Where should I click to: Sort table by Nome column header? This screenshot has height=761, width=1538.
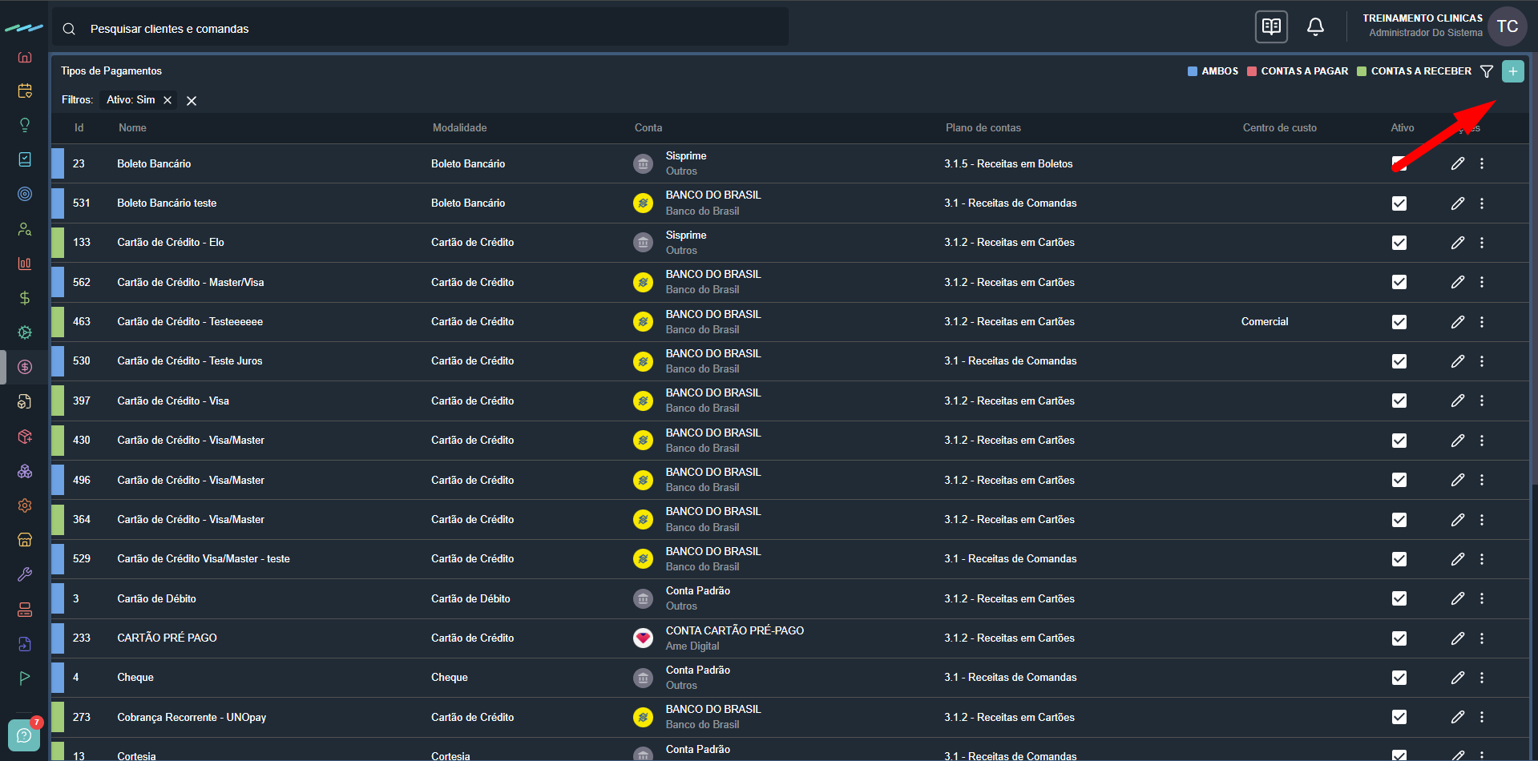[132, 128]
